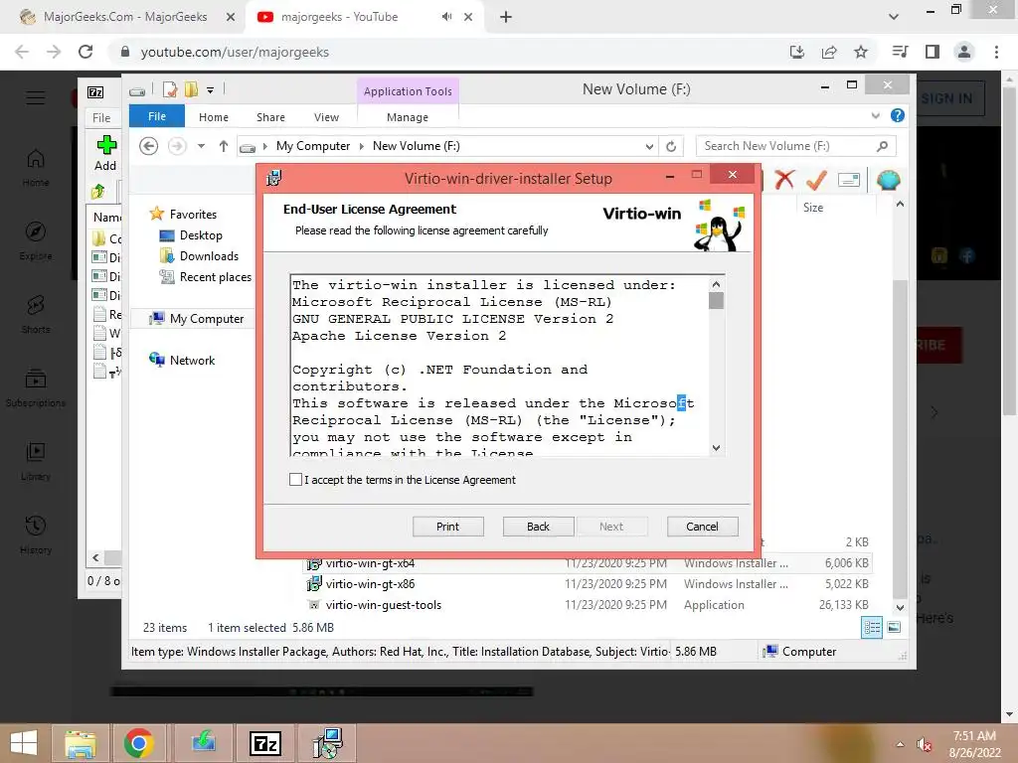The height and width of the screenshot is (763, 1018).
Task: Open the Manage ribbon tab
Action: (x=408, y=117)
